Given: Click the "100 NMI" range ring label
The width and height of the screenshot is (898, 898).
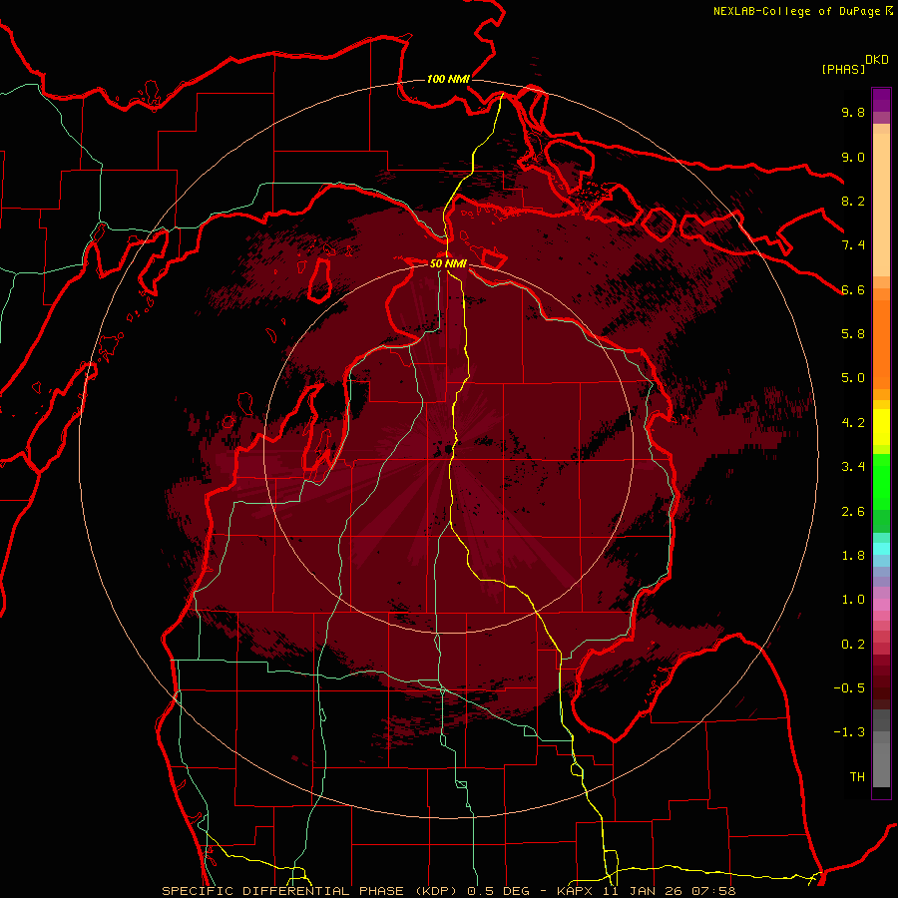Looking at the screenshot, I should click(x=448, y=79).
